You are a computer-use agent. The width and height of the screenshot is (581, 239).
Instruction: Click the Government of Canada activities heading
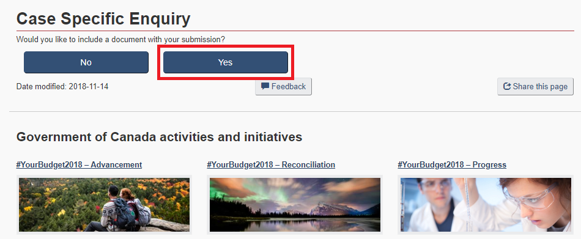[160, 137]
